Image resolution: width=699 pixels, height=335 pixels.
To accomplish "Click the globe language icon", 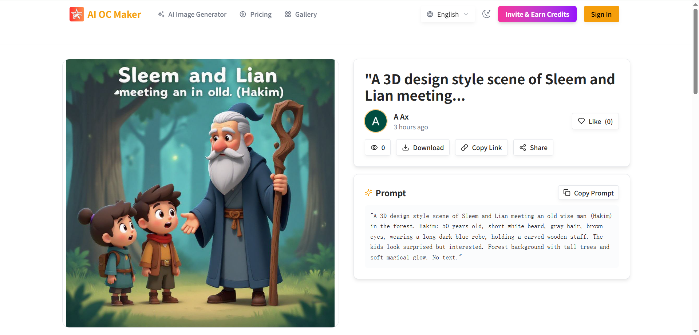I will point(430,15).
